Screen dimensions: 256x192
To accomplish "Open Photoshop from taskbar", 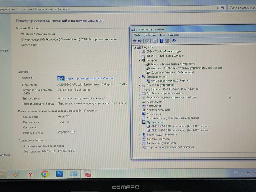I will 59,174.
